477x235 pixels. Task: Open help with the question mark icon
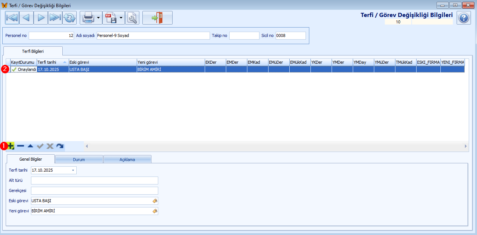pyautogui.click(x=463, y=18)
